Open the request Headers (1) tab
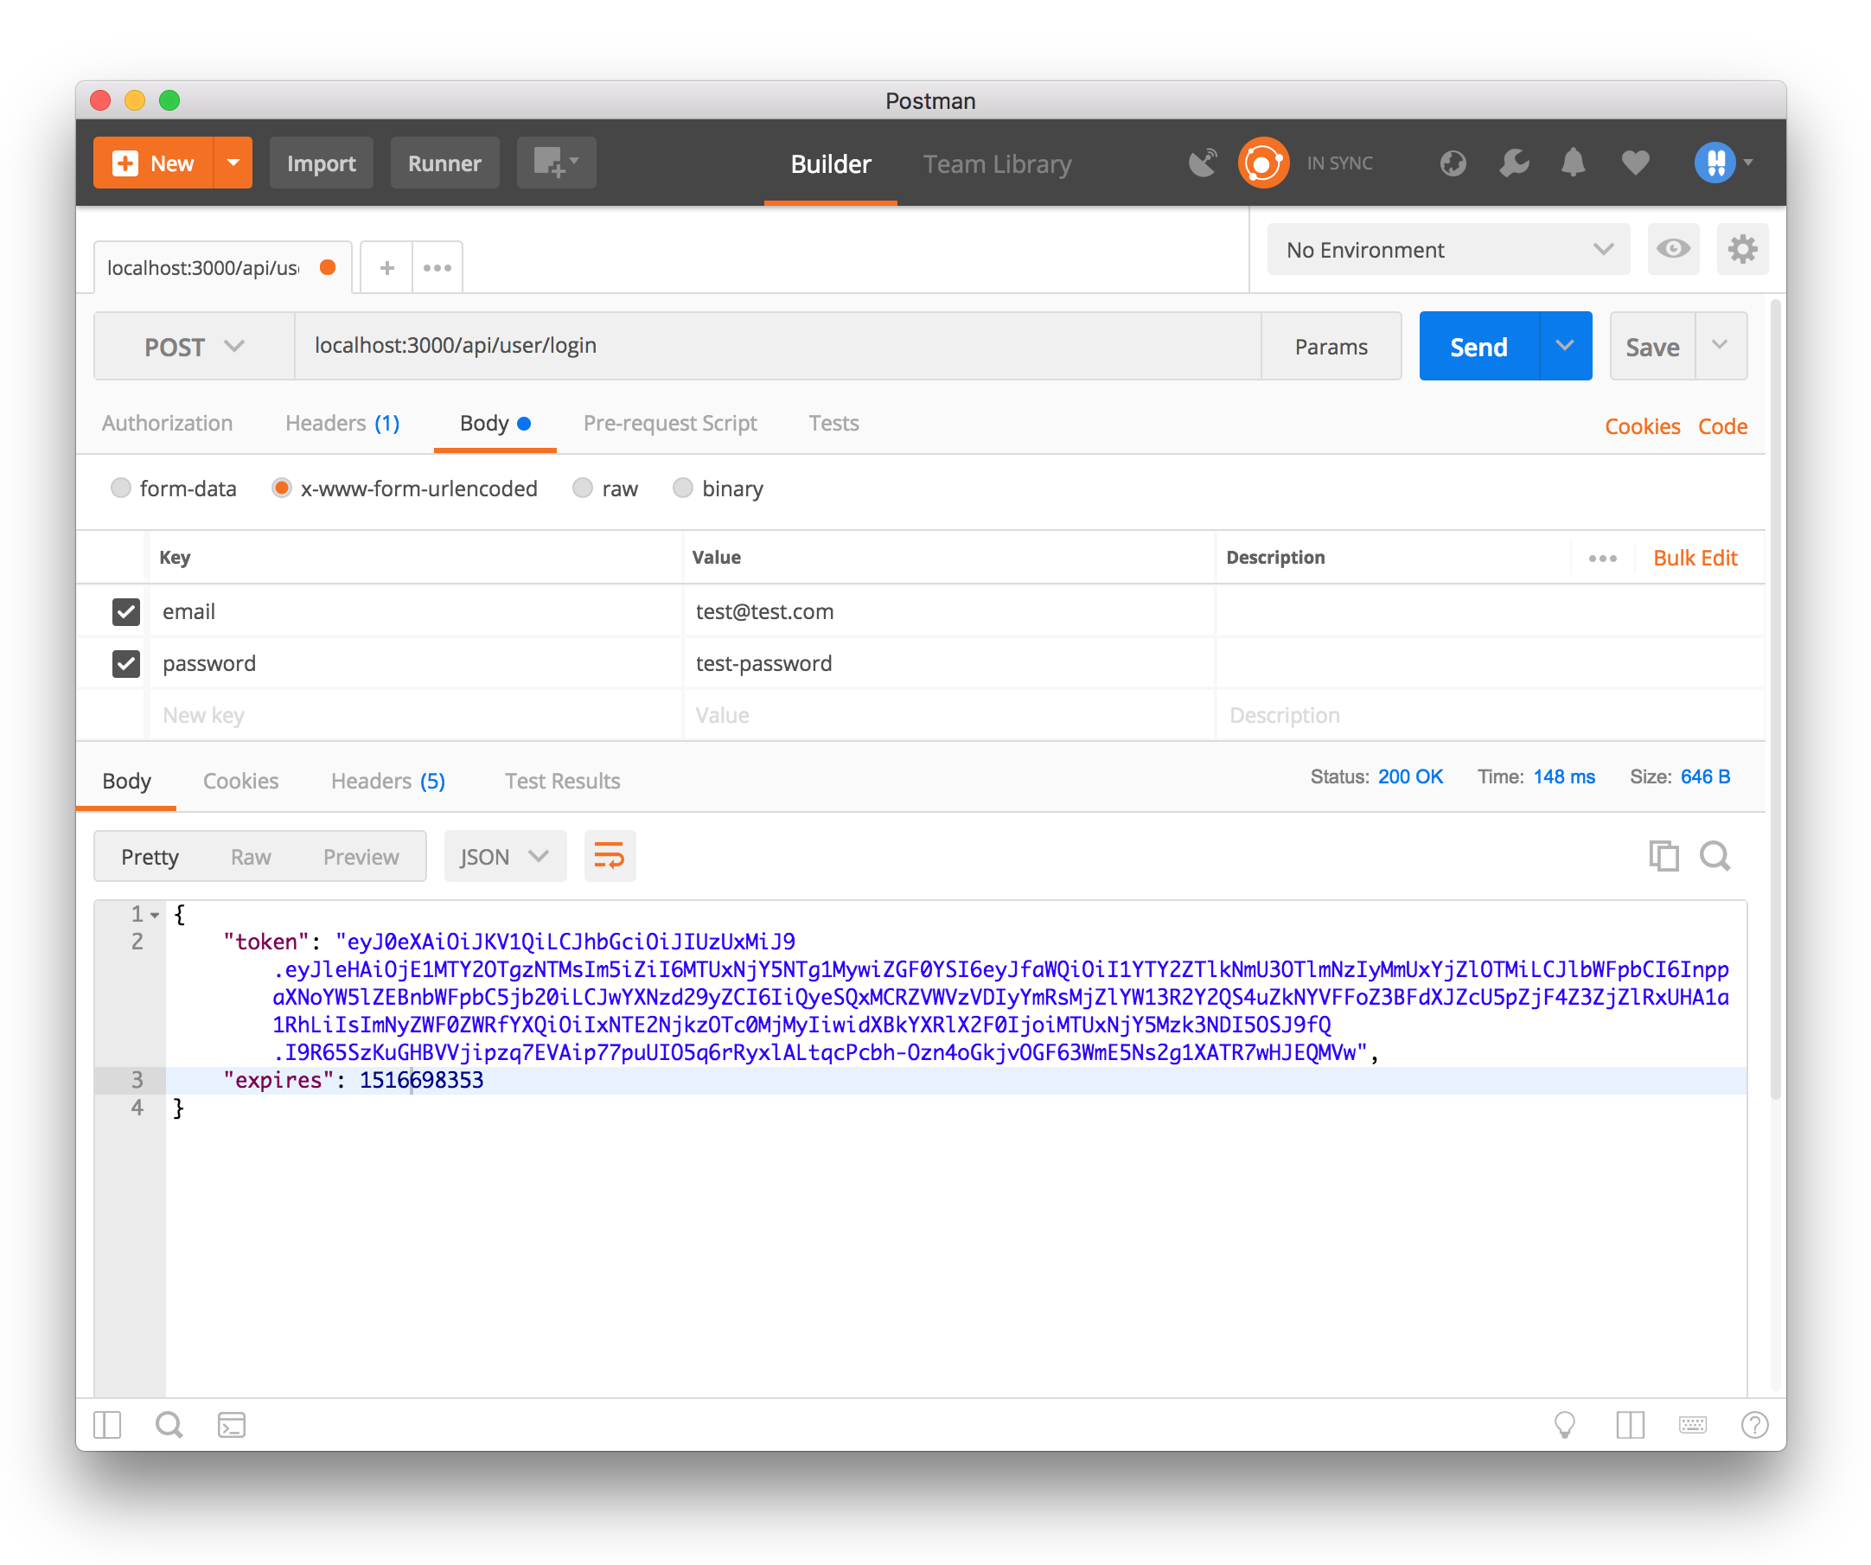 342,424
